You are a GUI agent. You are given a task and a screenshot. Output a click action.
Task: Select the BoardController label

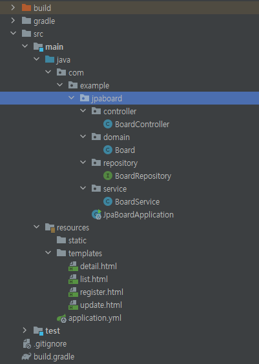[x=142, y=124]
